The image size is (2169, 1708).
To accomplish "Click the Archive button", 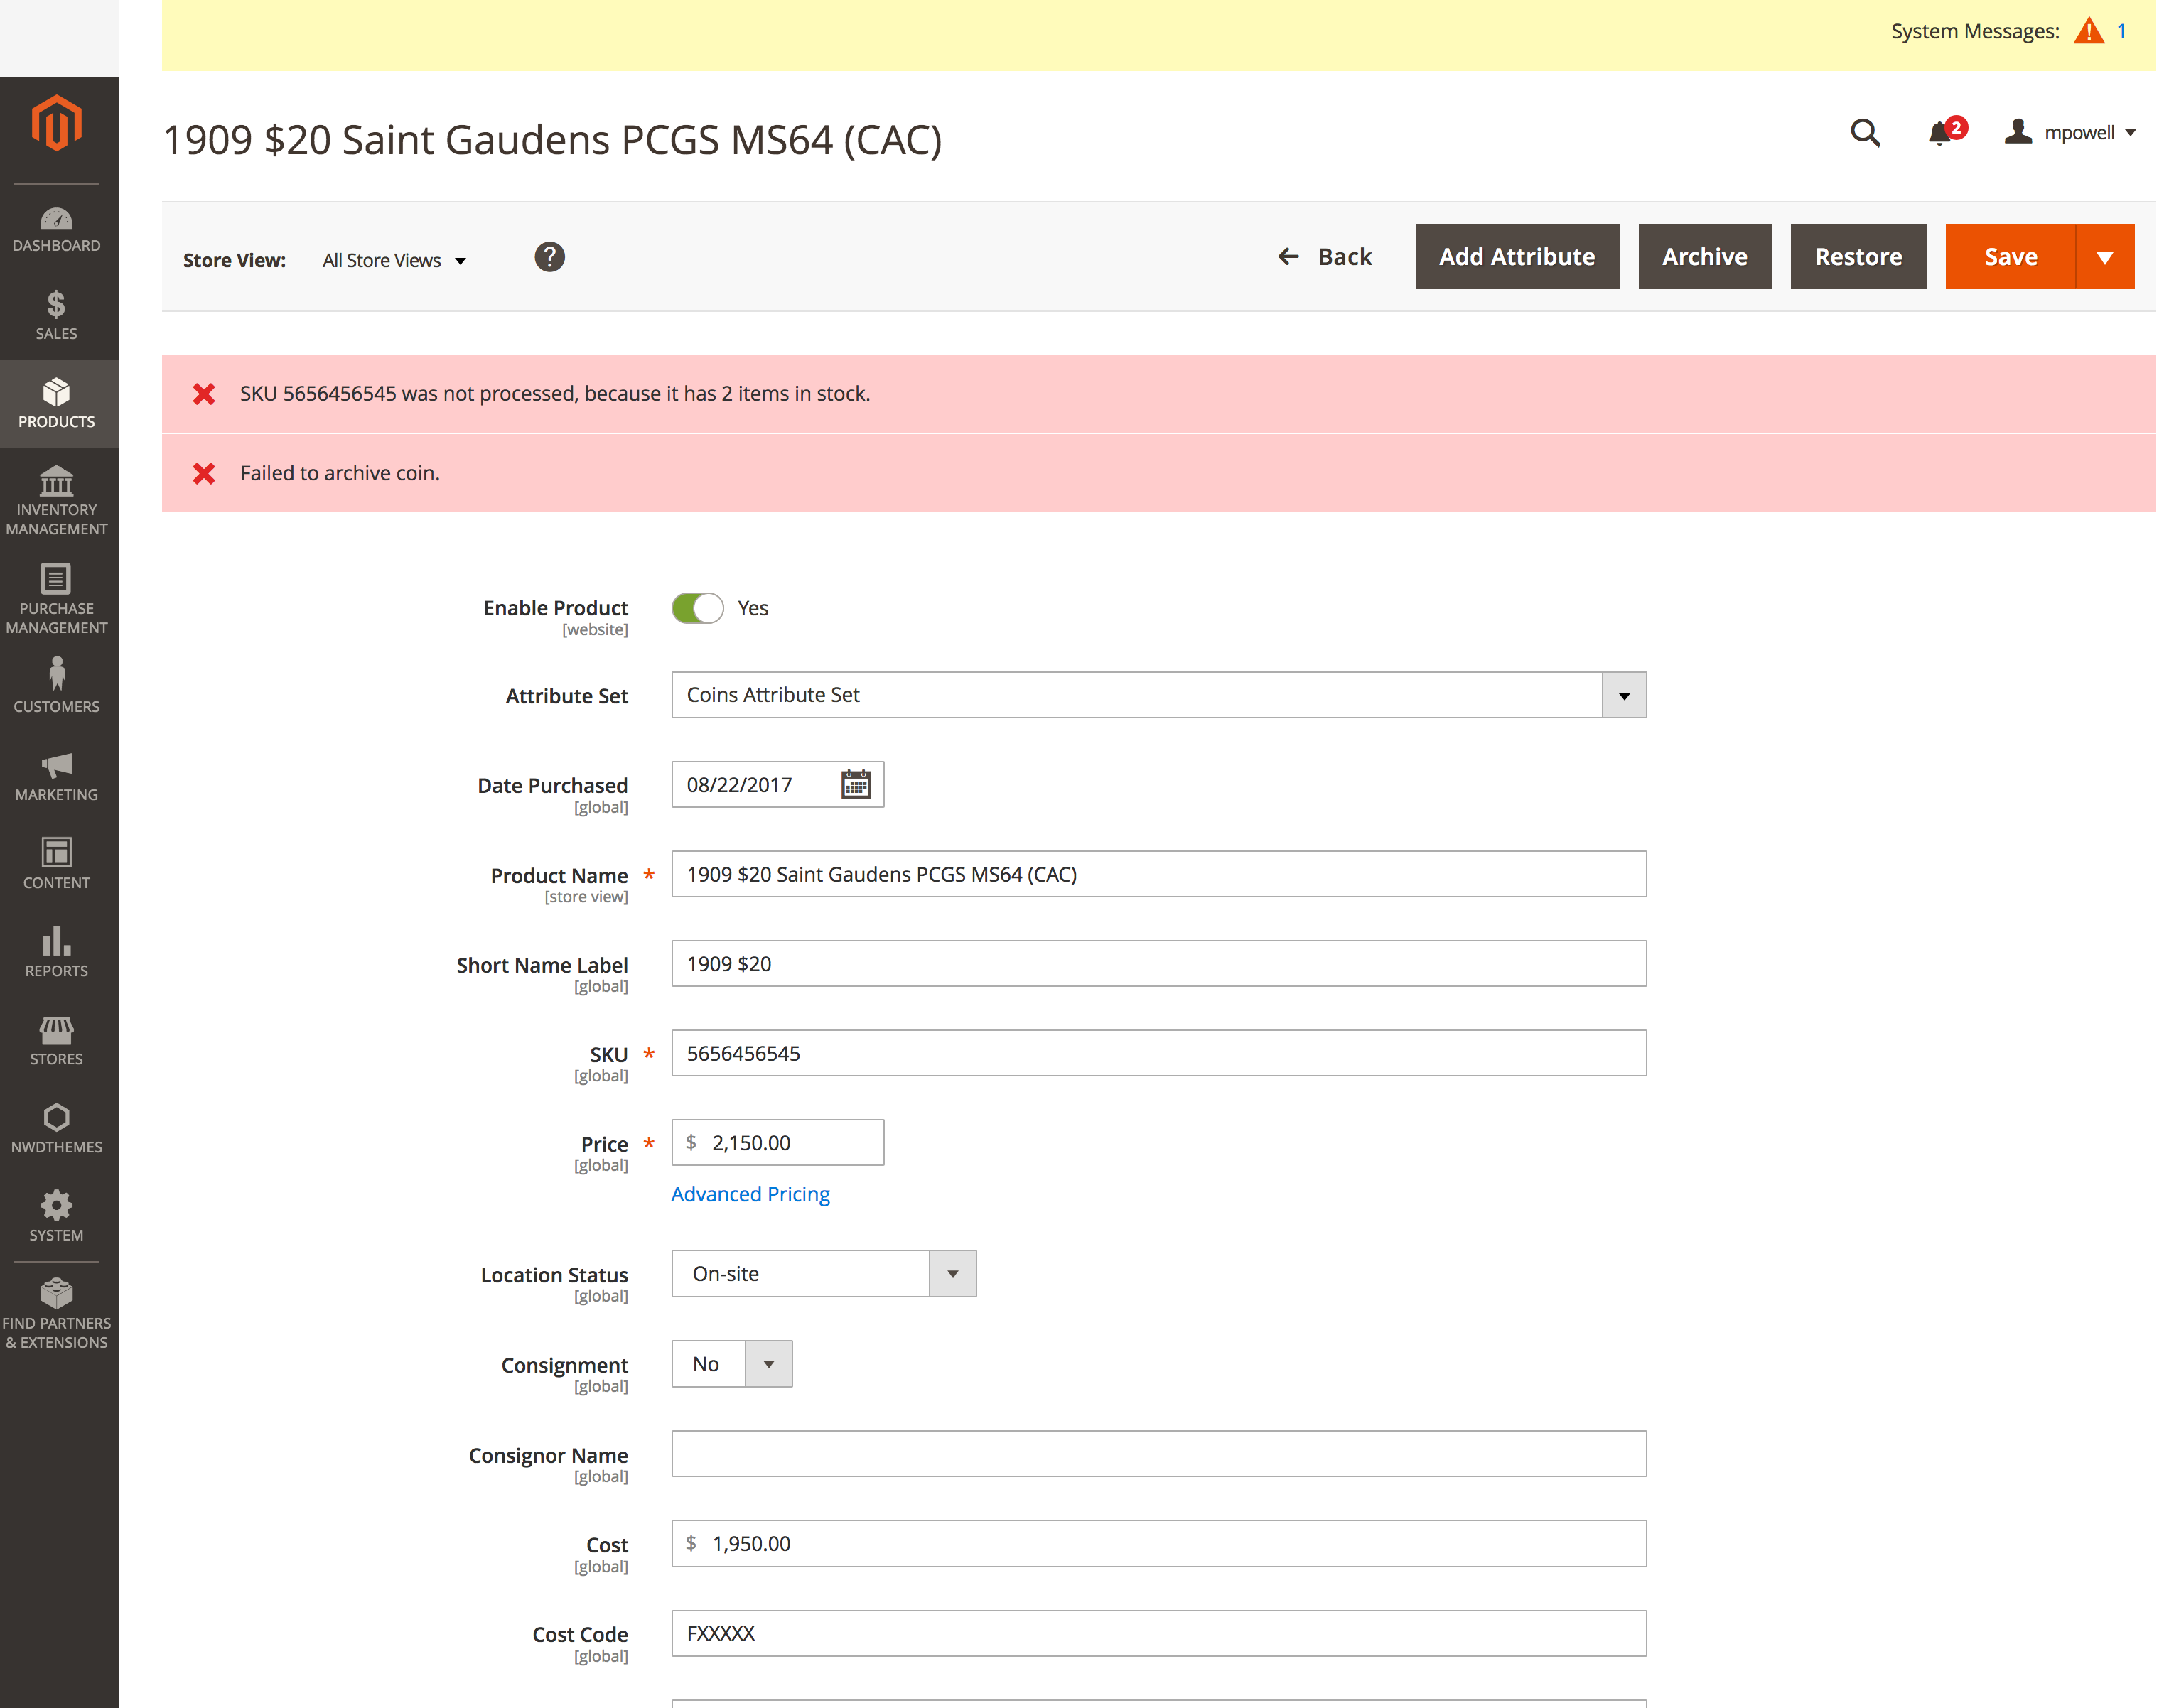I will (x=1704, y=258).
